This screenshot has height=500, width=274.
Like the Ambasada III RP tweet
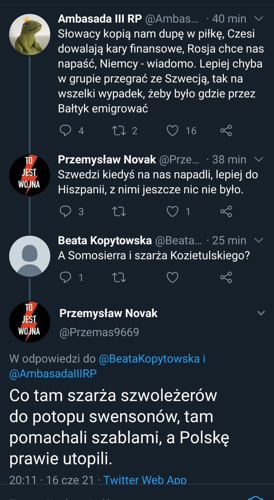(172, 131)
